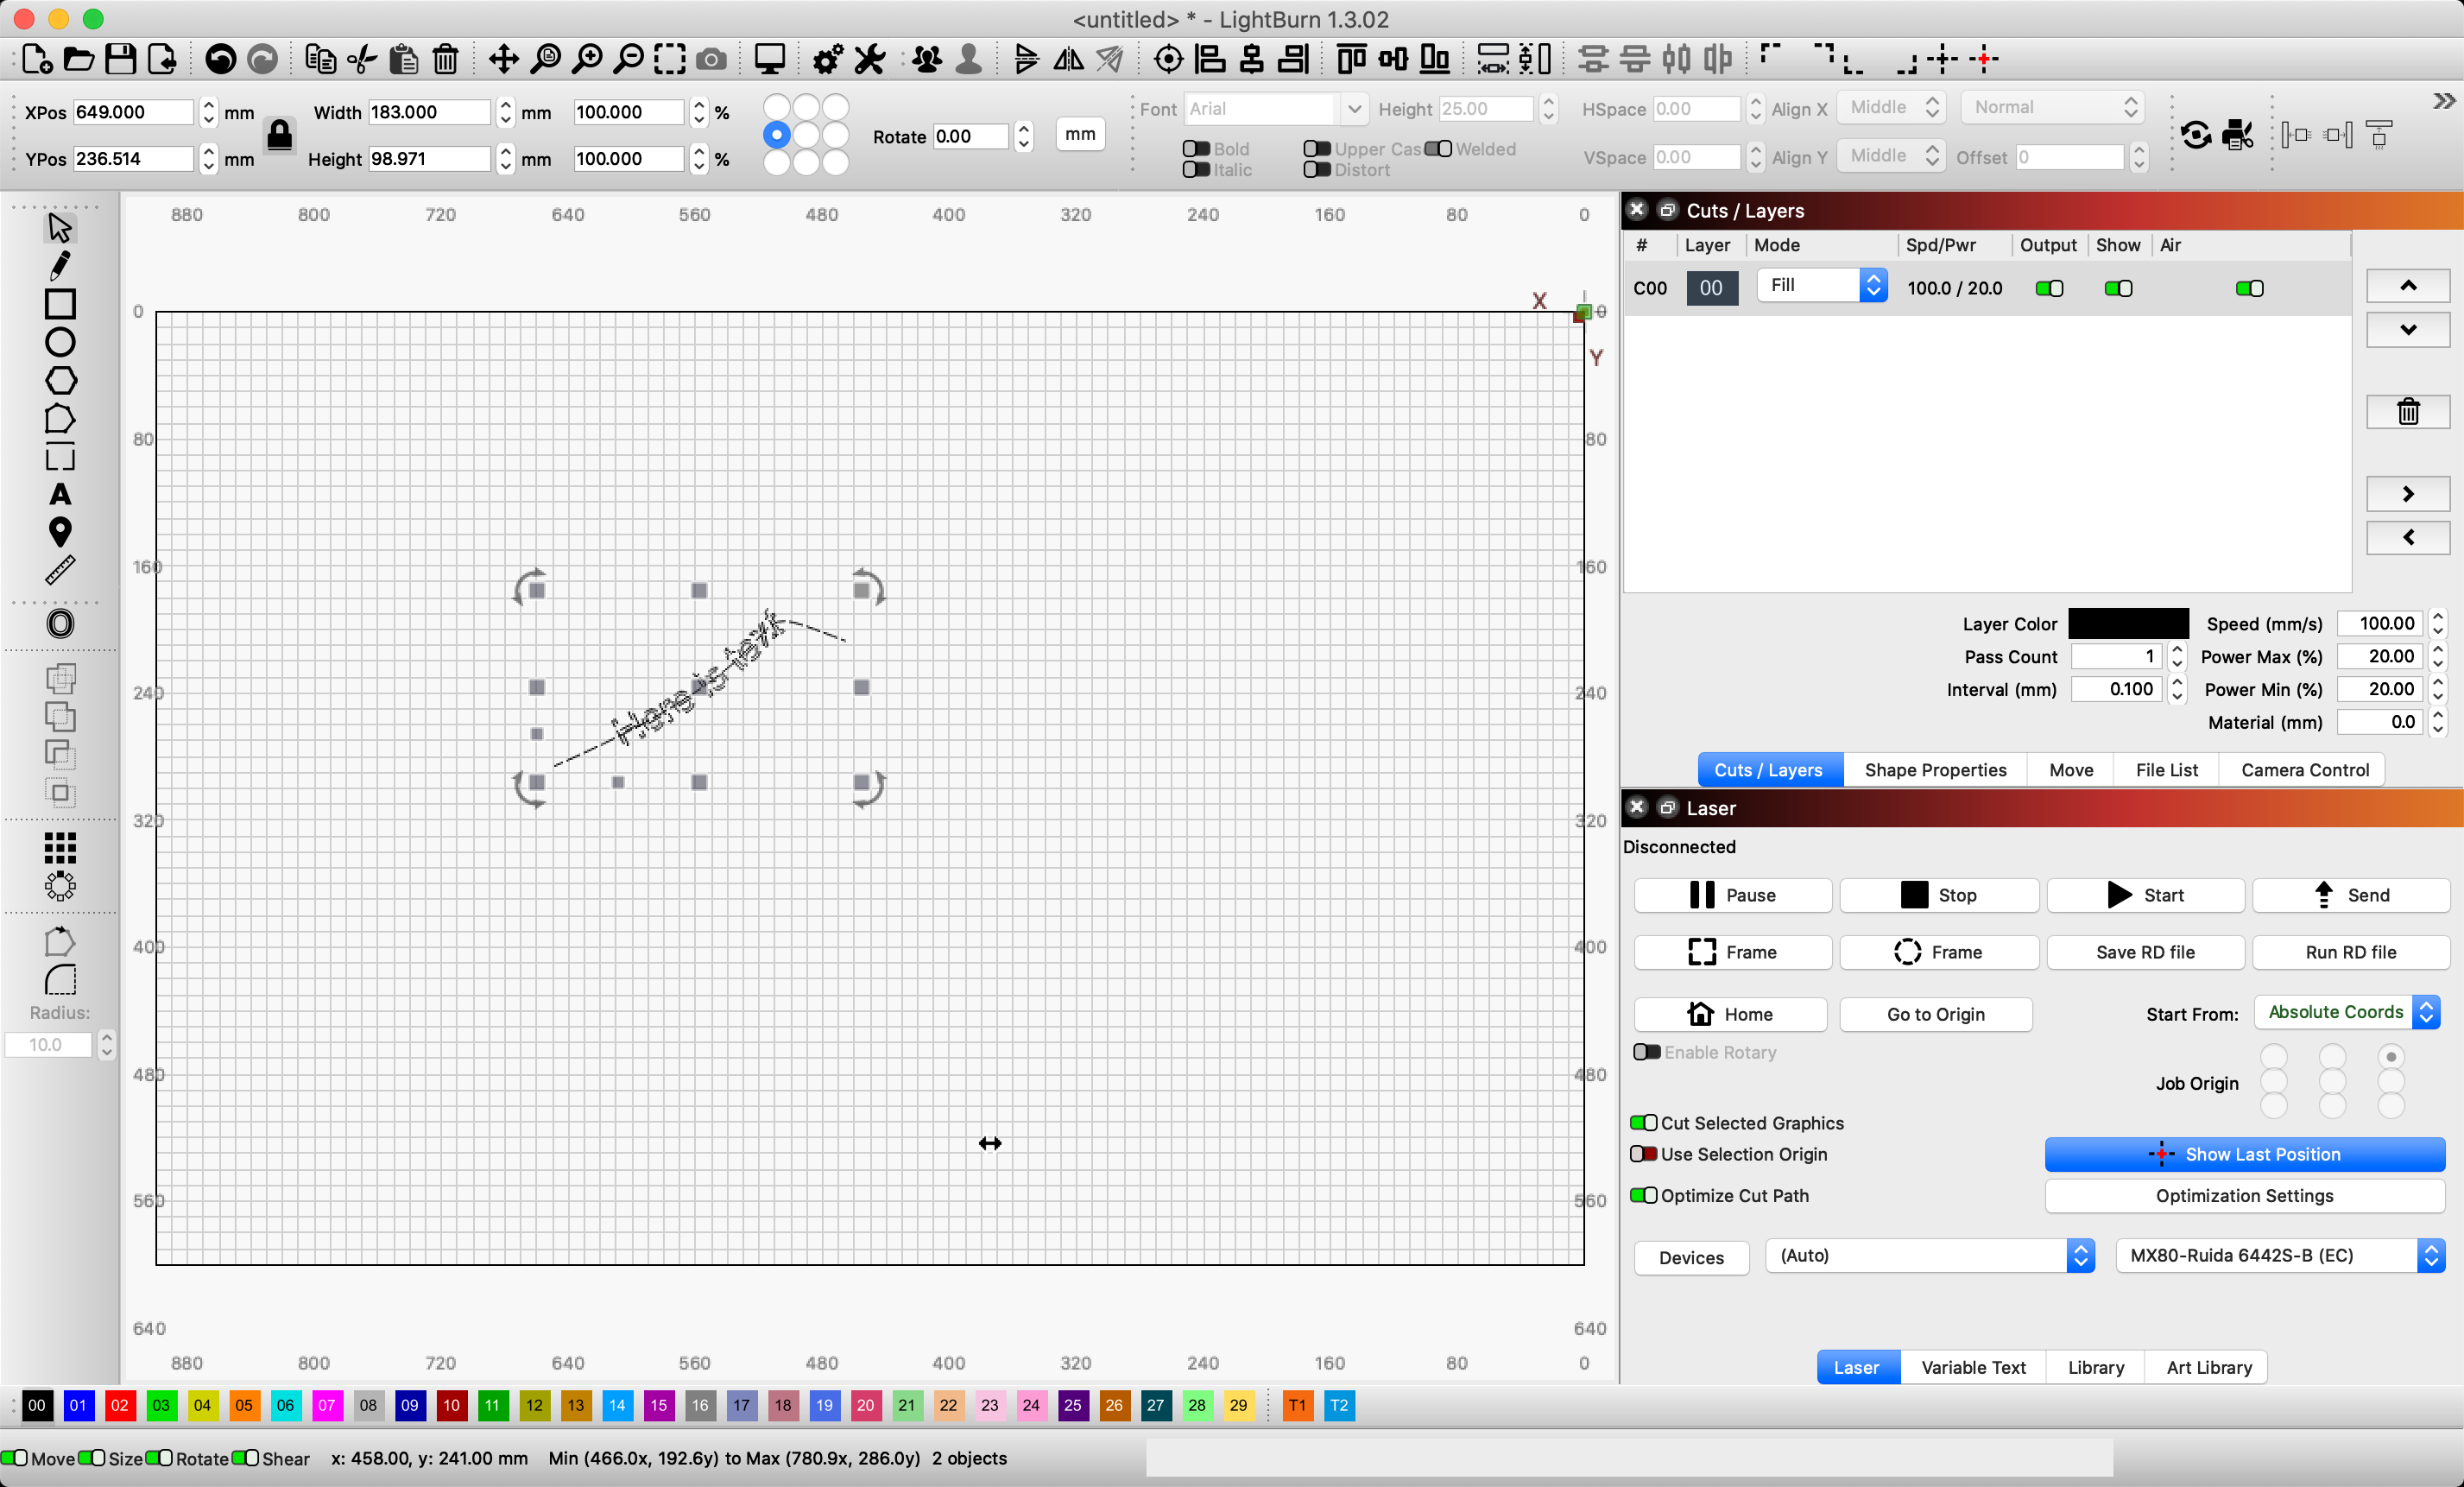Click the Open File folder icon

[x=79, y=59]
